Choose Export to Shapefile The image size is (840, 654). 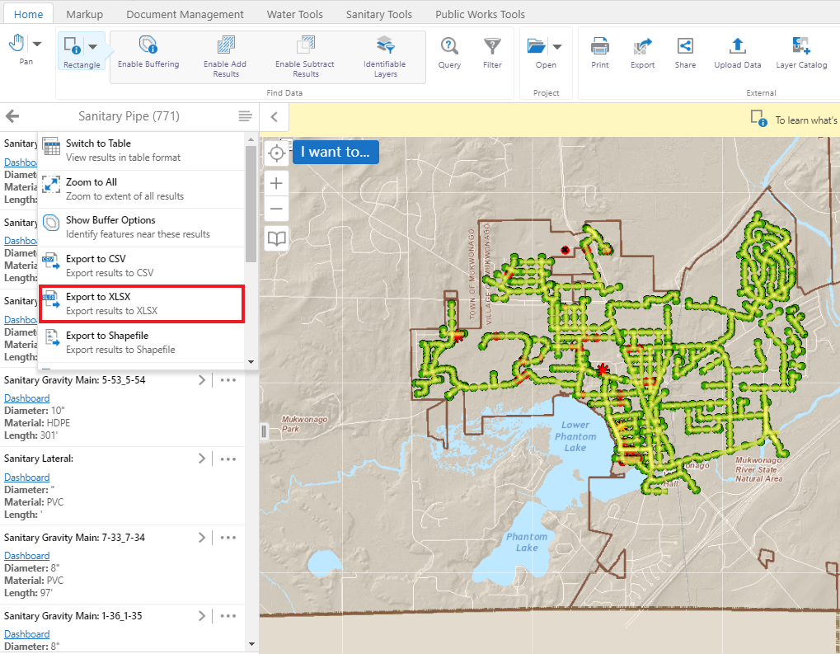(142, 342)
